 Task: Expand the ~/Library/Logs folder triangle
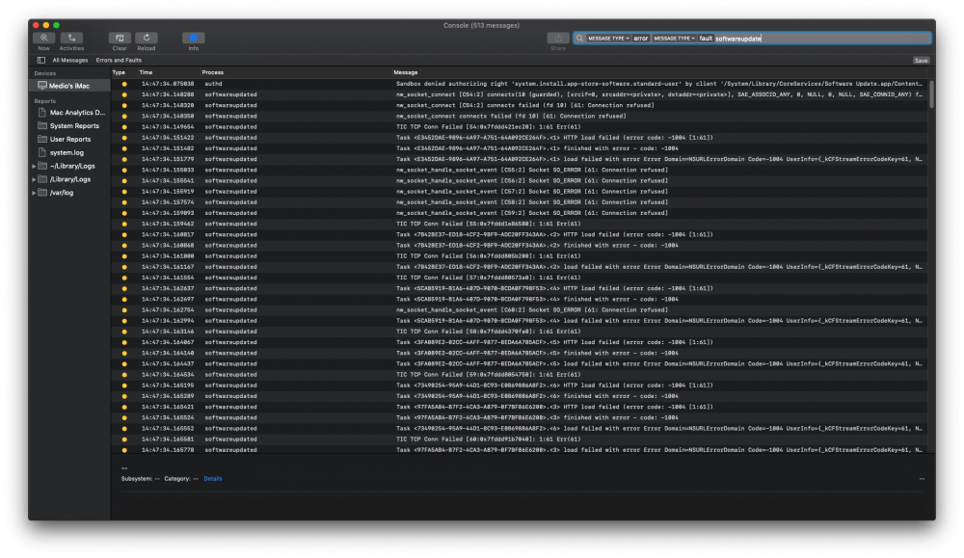[x=34, y=166]
